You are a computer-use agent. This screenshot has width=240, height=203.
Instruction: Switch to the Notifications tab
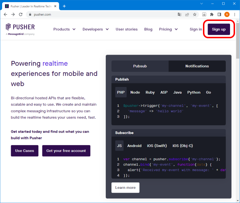[197, 66]
